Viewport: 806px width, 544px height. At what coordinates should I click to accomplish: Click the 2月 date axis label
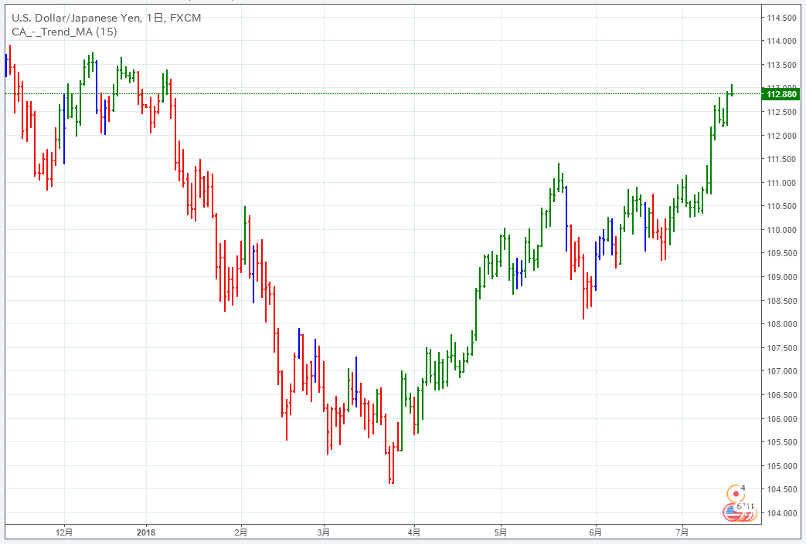(x=241, y=532)
